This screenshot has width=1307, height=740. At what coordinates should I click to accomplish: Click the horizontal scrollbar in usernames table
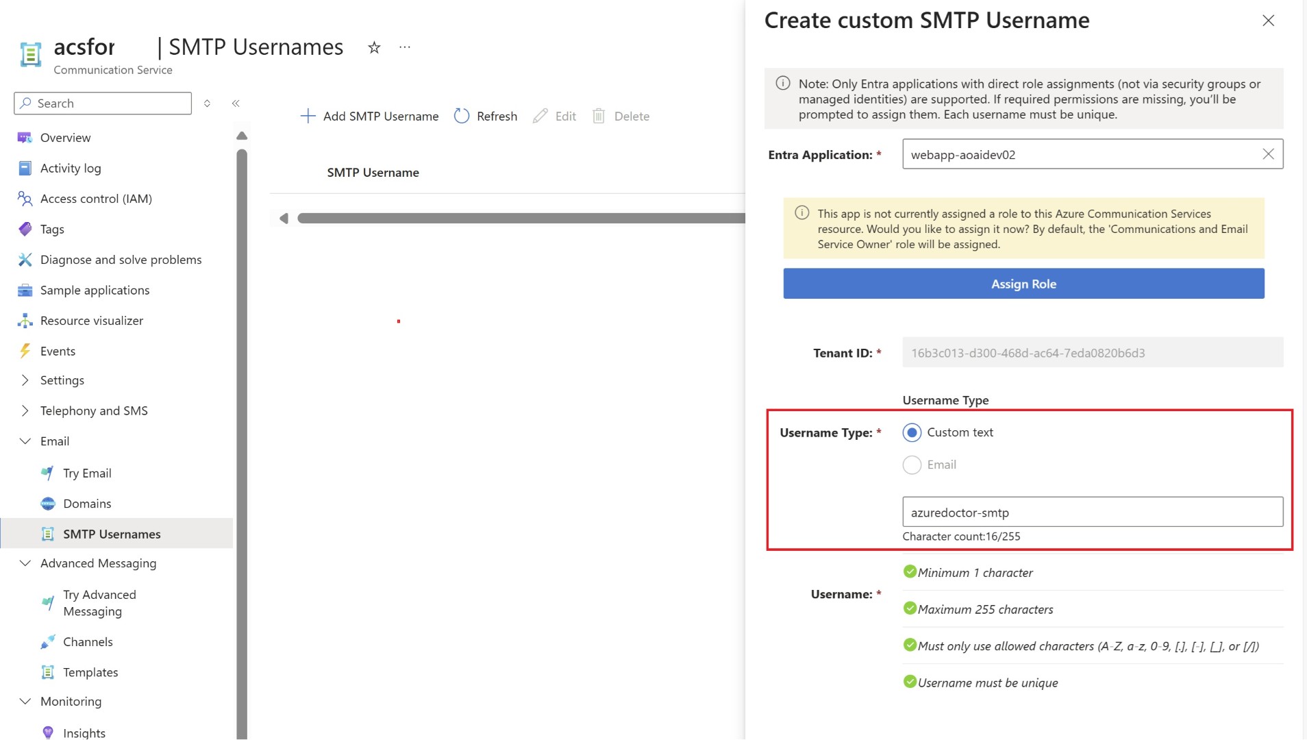click(x=521, y=218)
